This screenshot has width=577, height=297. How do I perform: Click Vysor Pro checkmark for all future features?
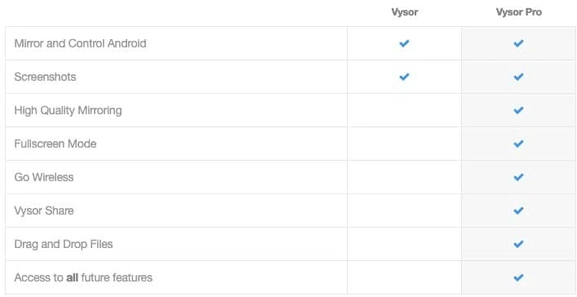(518, 277)
